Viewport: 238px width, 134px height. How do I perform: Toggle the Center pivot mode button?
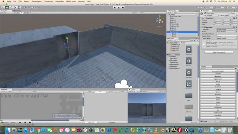point(28,7)
